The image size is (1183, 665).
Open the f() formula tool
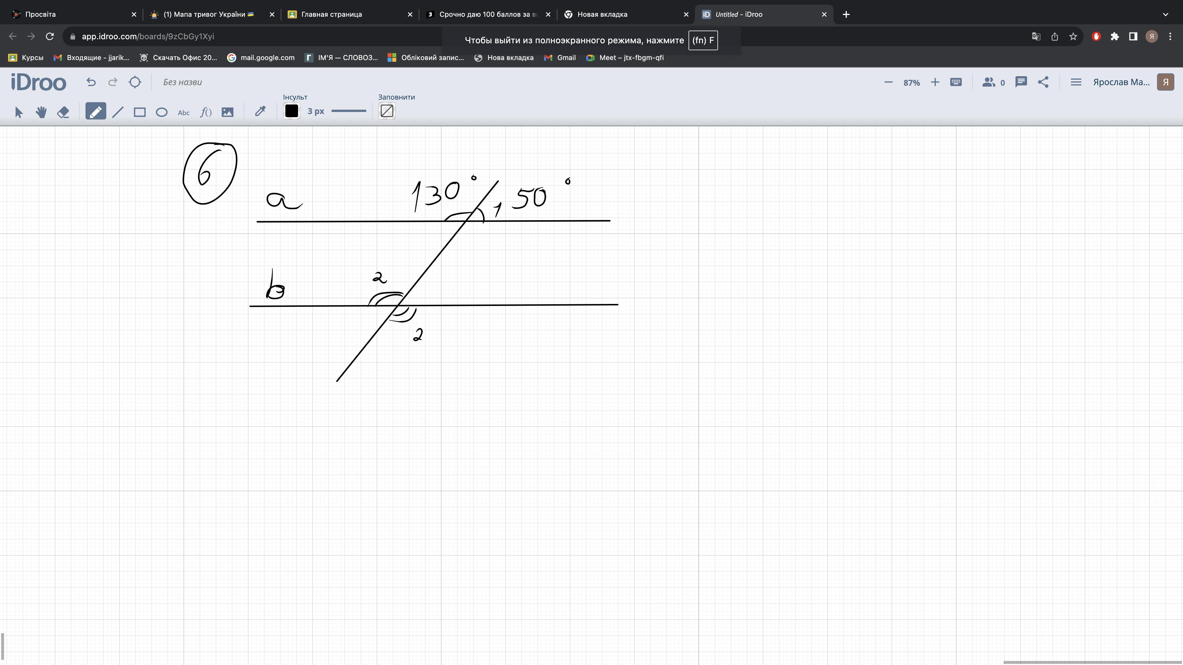[206, 113]
